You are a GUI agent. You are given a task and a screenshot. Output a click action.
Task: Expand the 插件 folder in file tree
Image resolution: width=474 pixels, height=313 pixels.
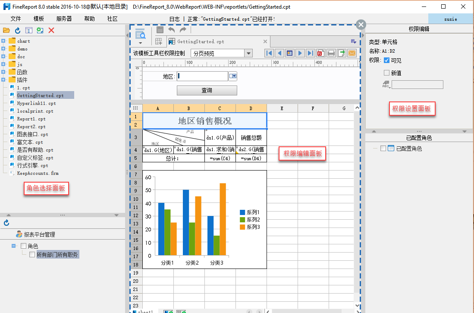3,80
